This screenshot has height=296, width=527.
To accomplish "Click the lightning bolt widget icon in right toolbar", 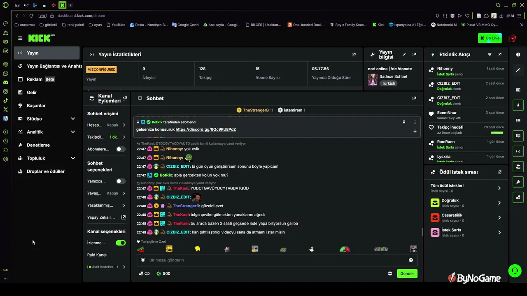I will pyautogui.click(x=518, y=105).
